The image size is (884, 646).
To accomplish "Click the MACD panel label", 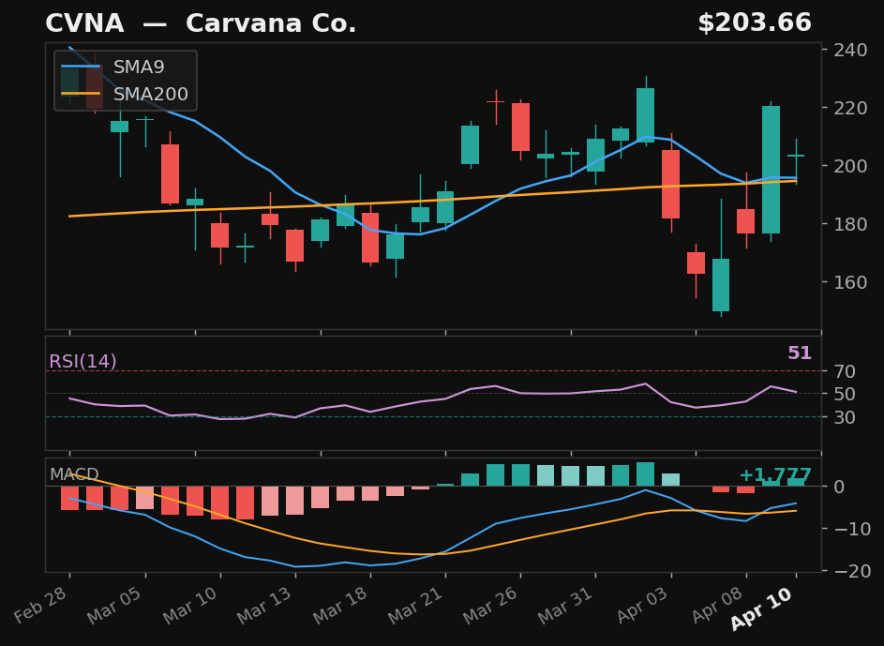I will (74, 474).
